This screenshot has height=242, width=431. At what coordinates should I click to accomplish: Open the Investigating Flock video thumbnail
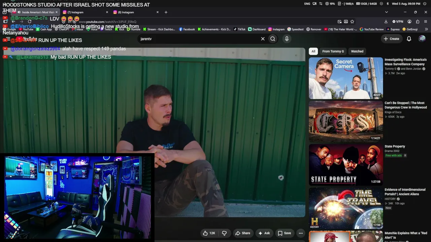[x=346, y=78]
